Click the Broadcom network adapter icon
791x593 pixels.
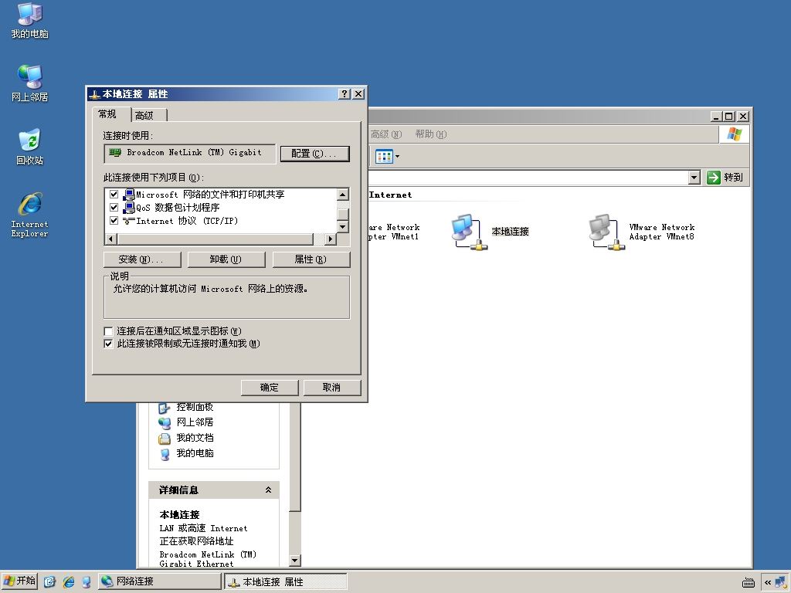click(115, 152)
